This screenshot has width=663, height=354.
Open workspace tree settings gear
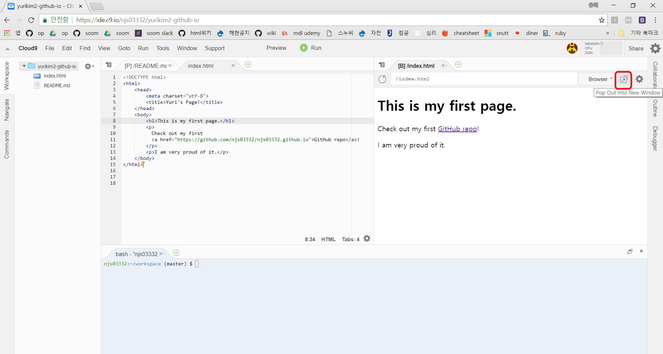click(x=89, y=66)
